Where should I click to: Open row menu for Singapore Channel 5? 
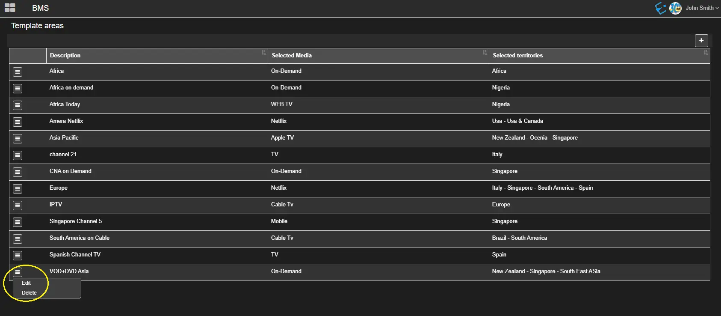coord(18,222)
